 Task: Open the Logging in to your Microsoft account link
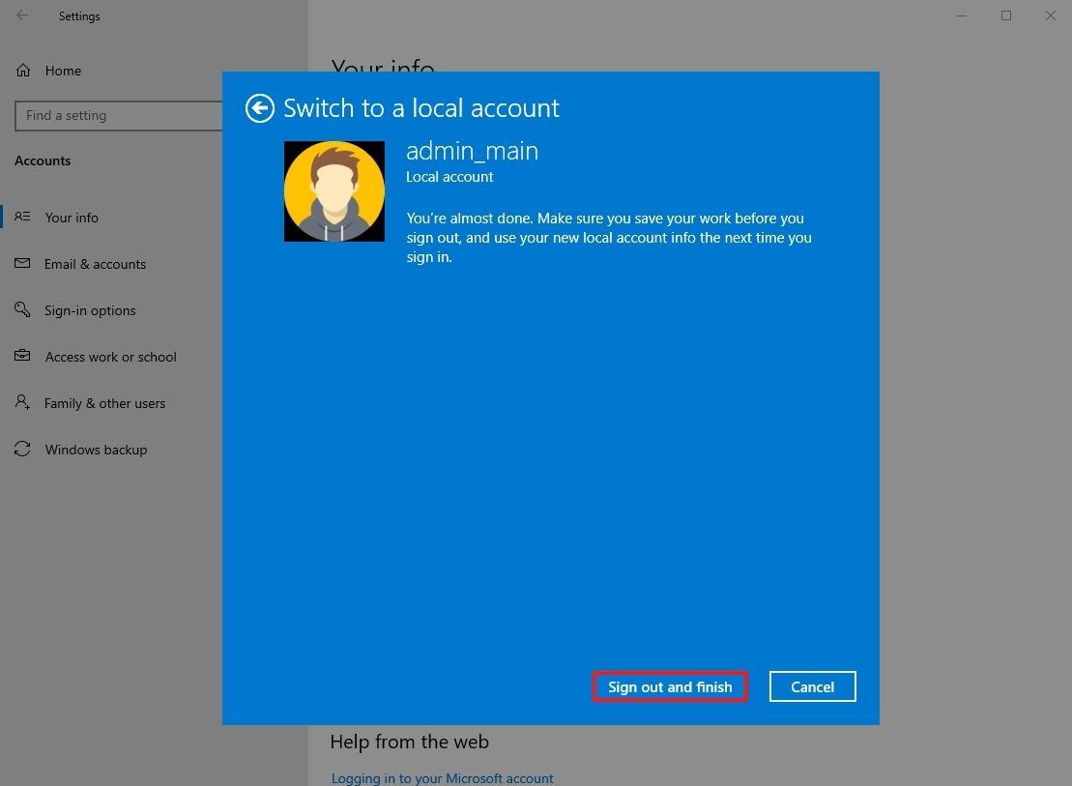tap(442, 777)
